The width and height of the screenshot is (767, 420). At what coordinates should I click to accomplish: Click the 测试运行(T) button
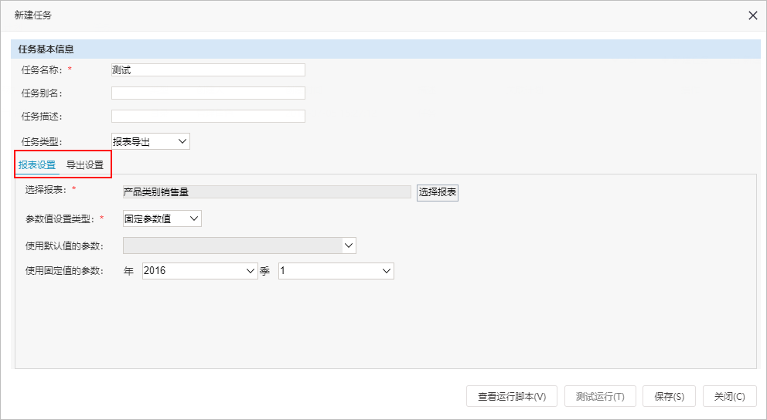click(600, 397)
